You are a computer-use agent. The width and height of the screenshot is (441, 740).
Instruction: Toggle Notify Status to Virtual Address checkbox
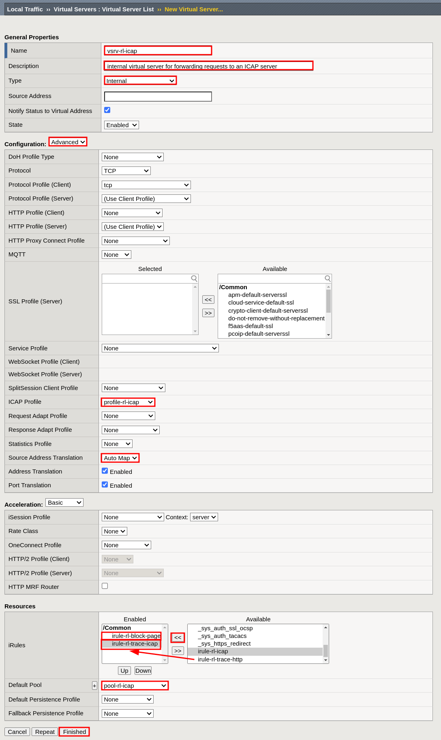pos(107,110)
